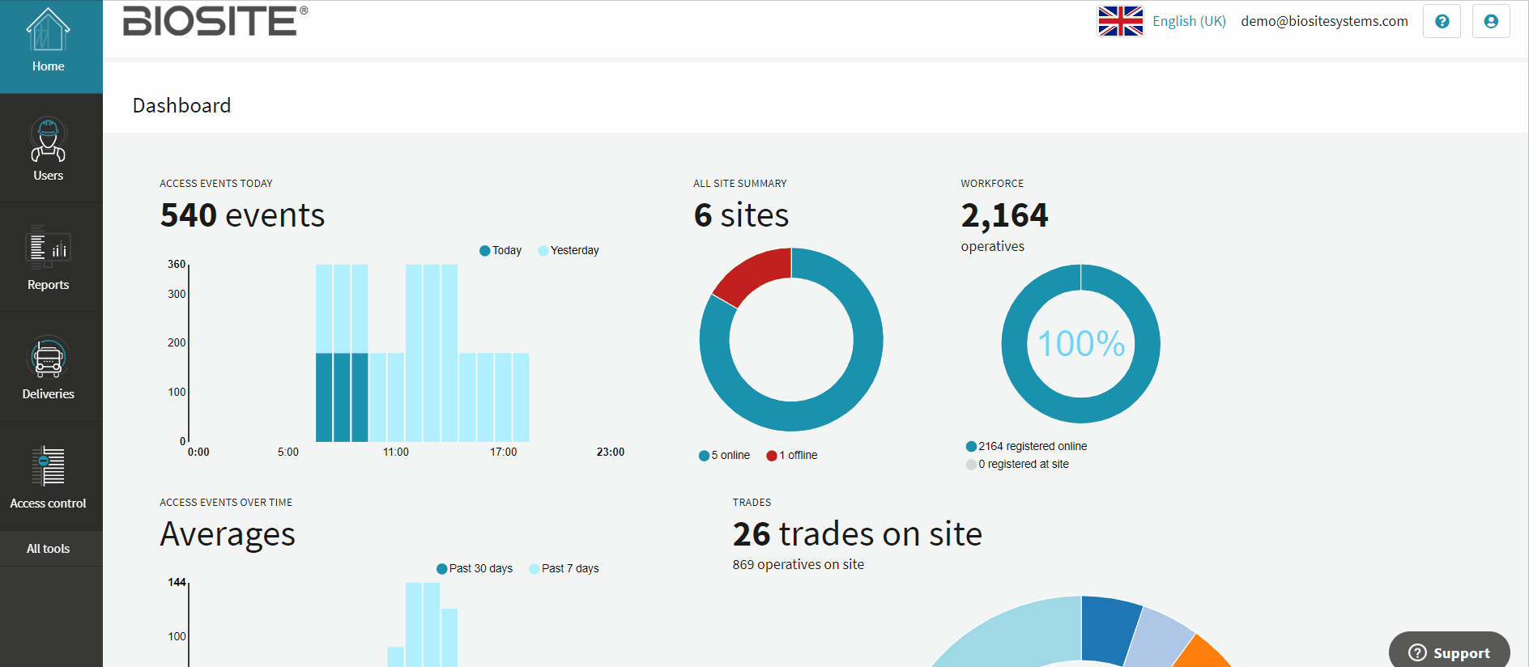Click the ALL SITE SUMMARY label
1529x667 pixels.
click(740, 184)
